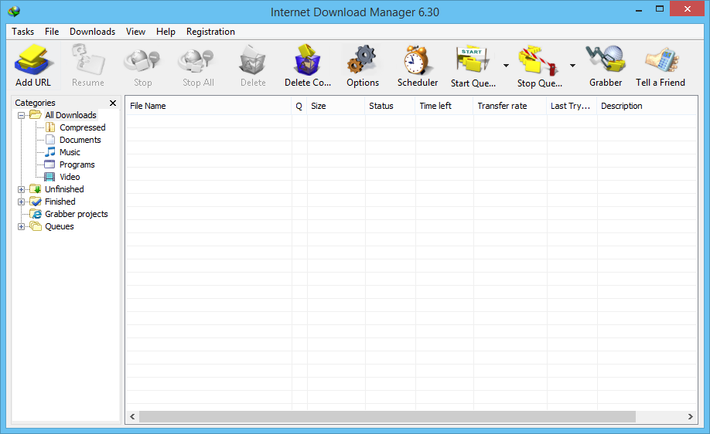Close the Categories panel
Viewport: 710px width, 434px height.
click(113, 103)
